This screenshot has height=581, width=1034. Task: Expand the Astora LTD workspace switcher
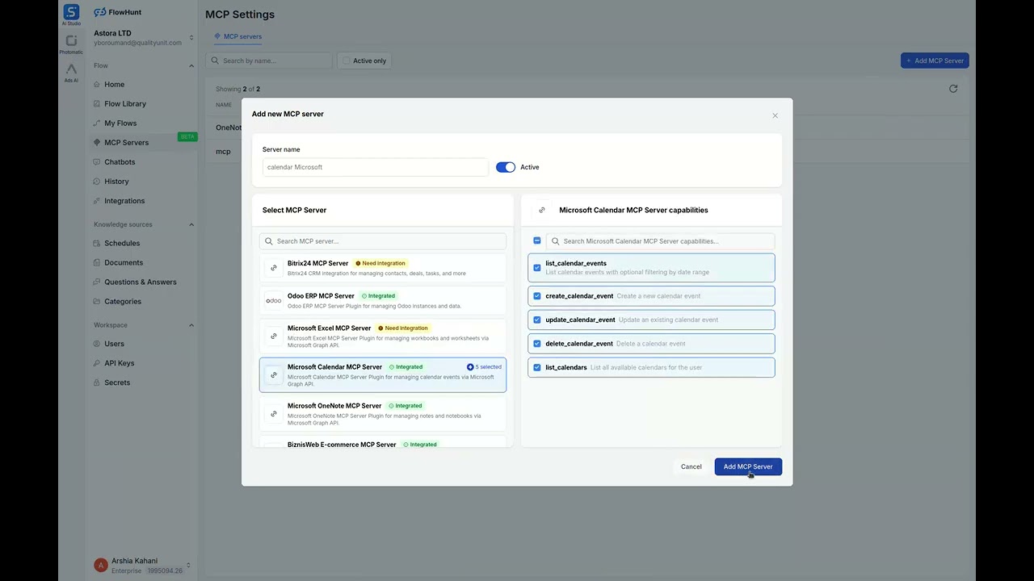[191, 38]
